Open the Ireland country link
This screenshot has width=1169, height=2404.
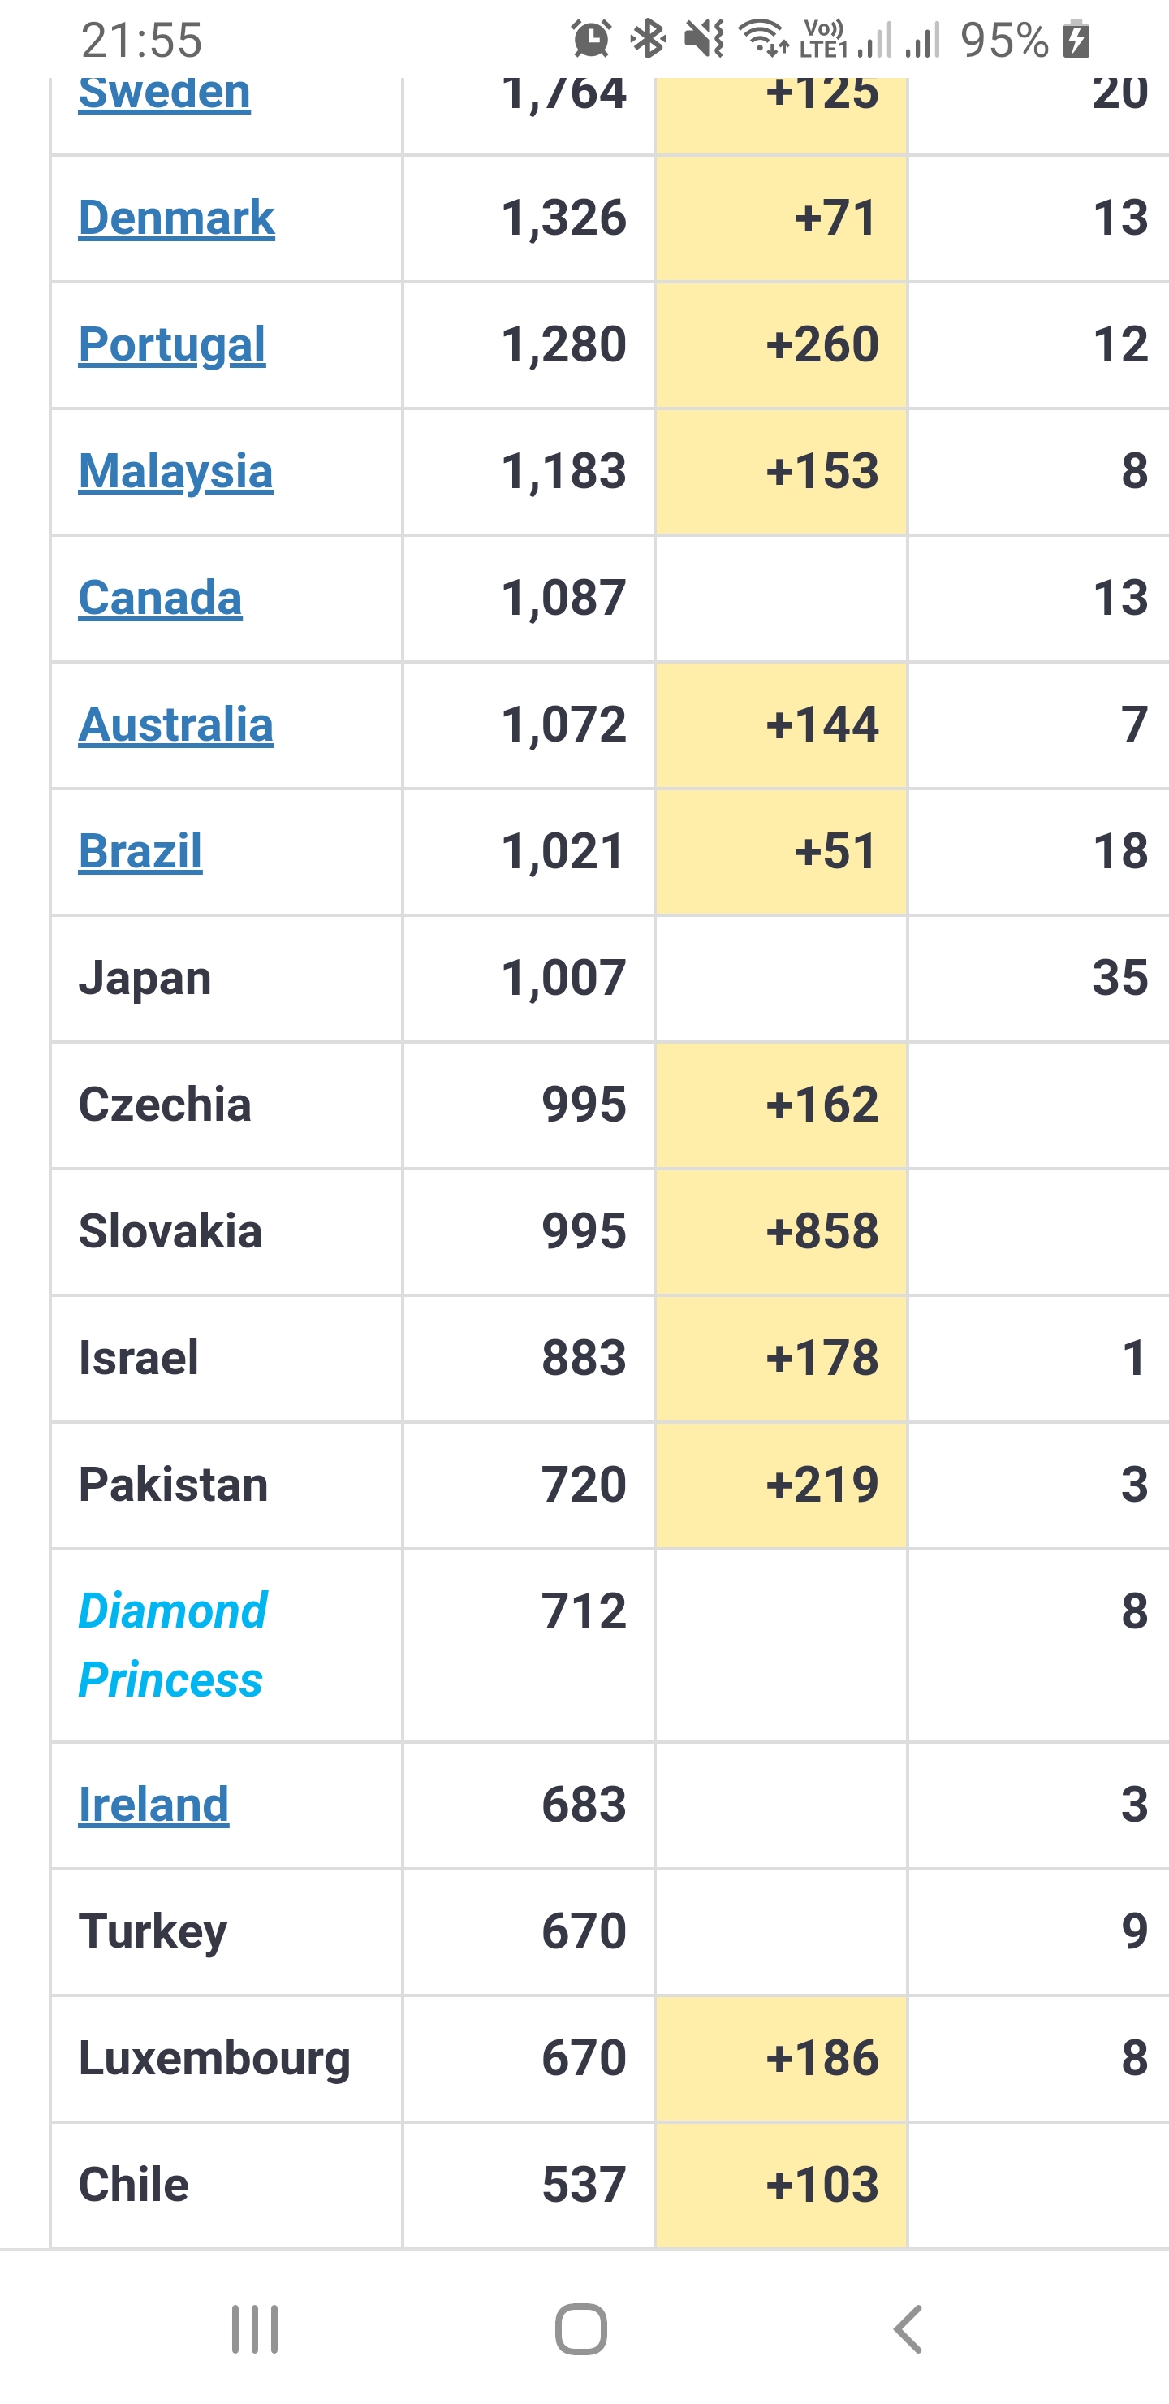153,1805
